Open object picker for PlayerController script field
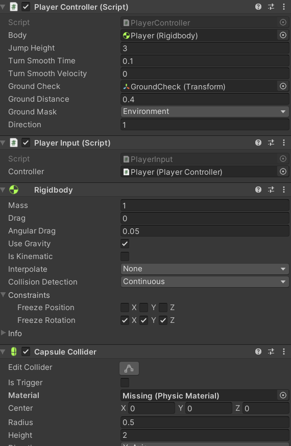The image size is (291, 446). [283, 22]
